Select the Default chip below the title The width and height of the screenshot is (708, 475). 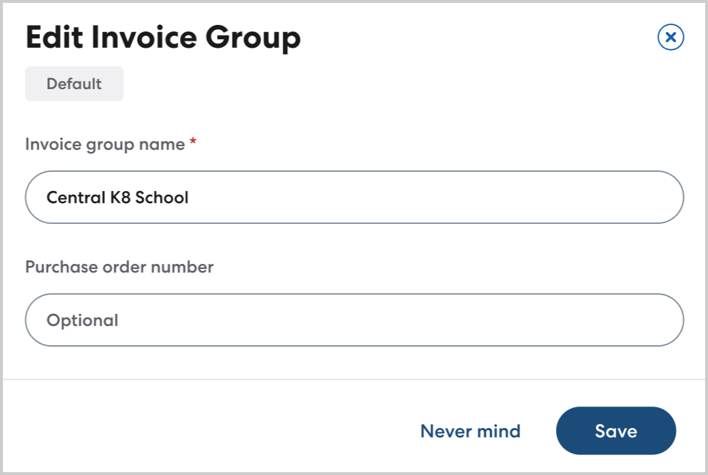[74, 83]
